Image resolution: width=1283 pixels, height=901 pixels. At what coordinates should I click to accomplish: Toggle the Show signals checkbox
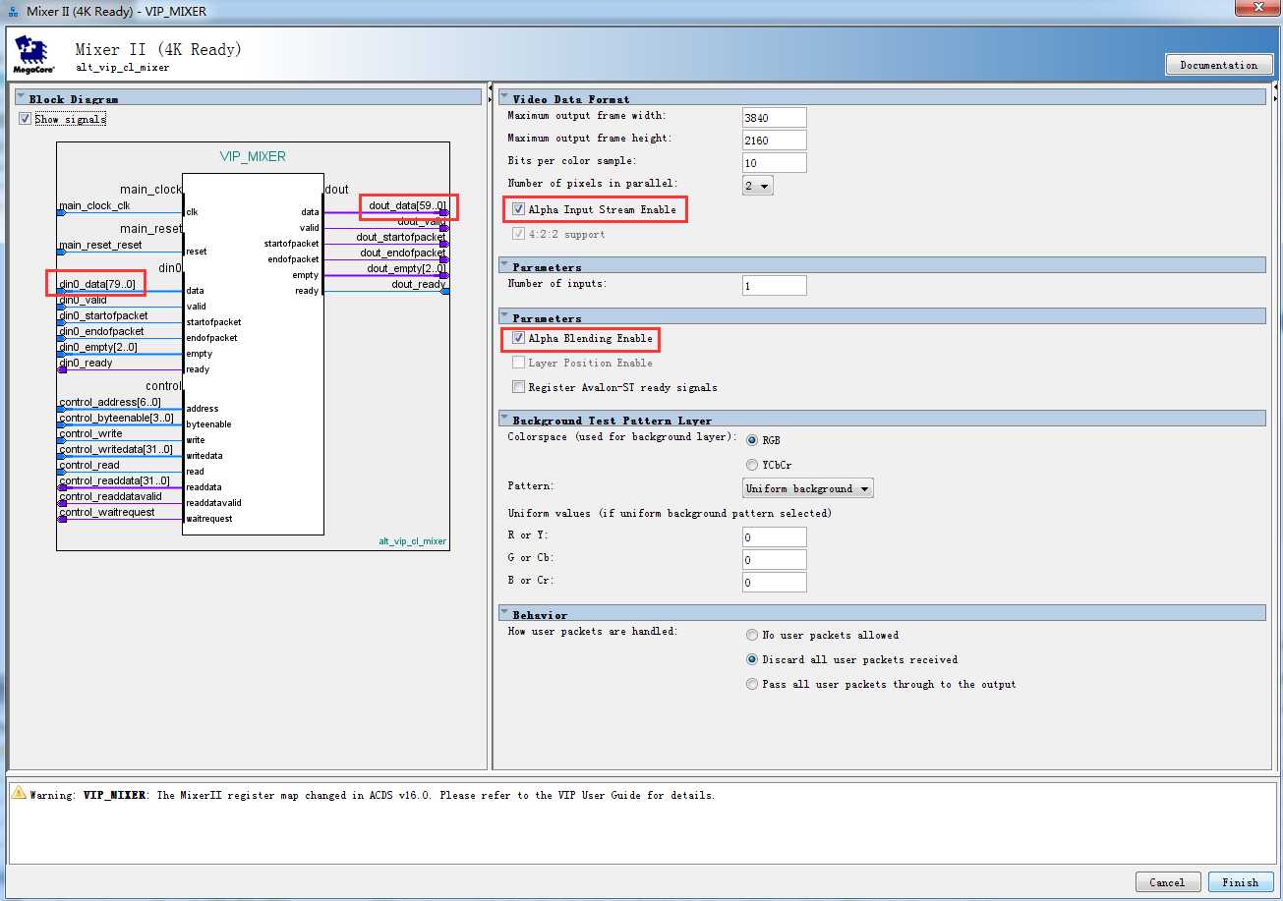click(x=25, y=119)
